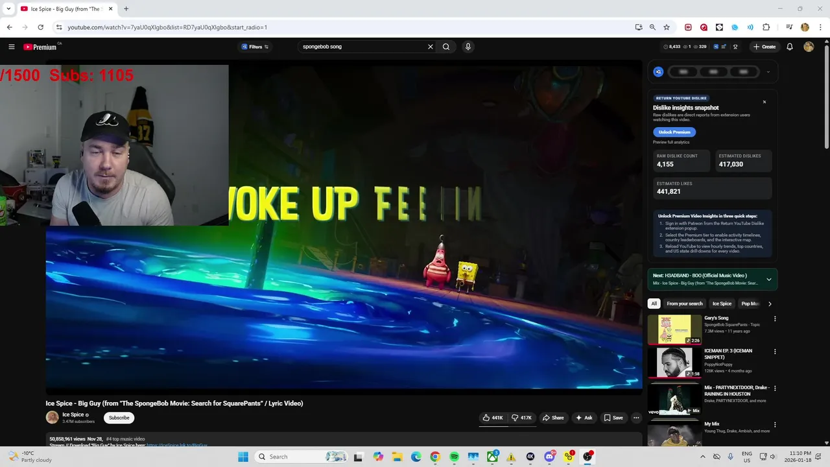Show hidden system tray icons
Screen dimensions: 830x467
pyautogui.click(x=702, y=457)
